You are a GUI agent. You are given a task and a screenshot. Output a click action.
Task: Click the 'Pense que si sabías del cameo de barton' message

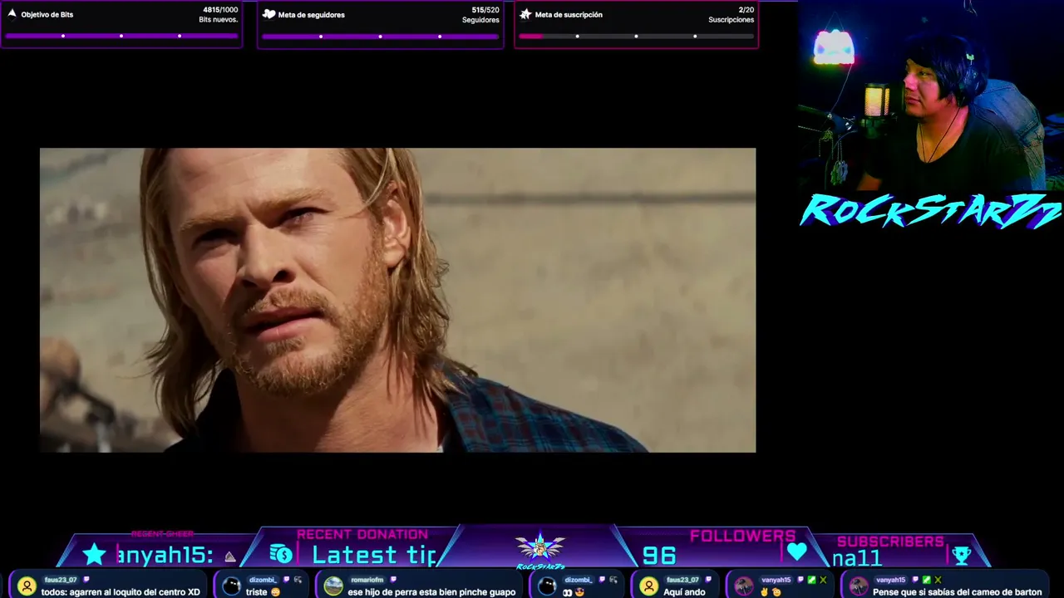[957, 592]
